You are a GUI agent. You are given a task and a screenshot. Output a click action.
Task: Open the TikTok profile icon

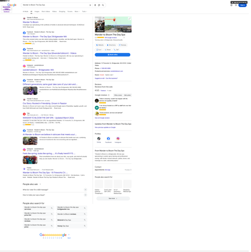(x=99, y=139)
